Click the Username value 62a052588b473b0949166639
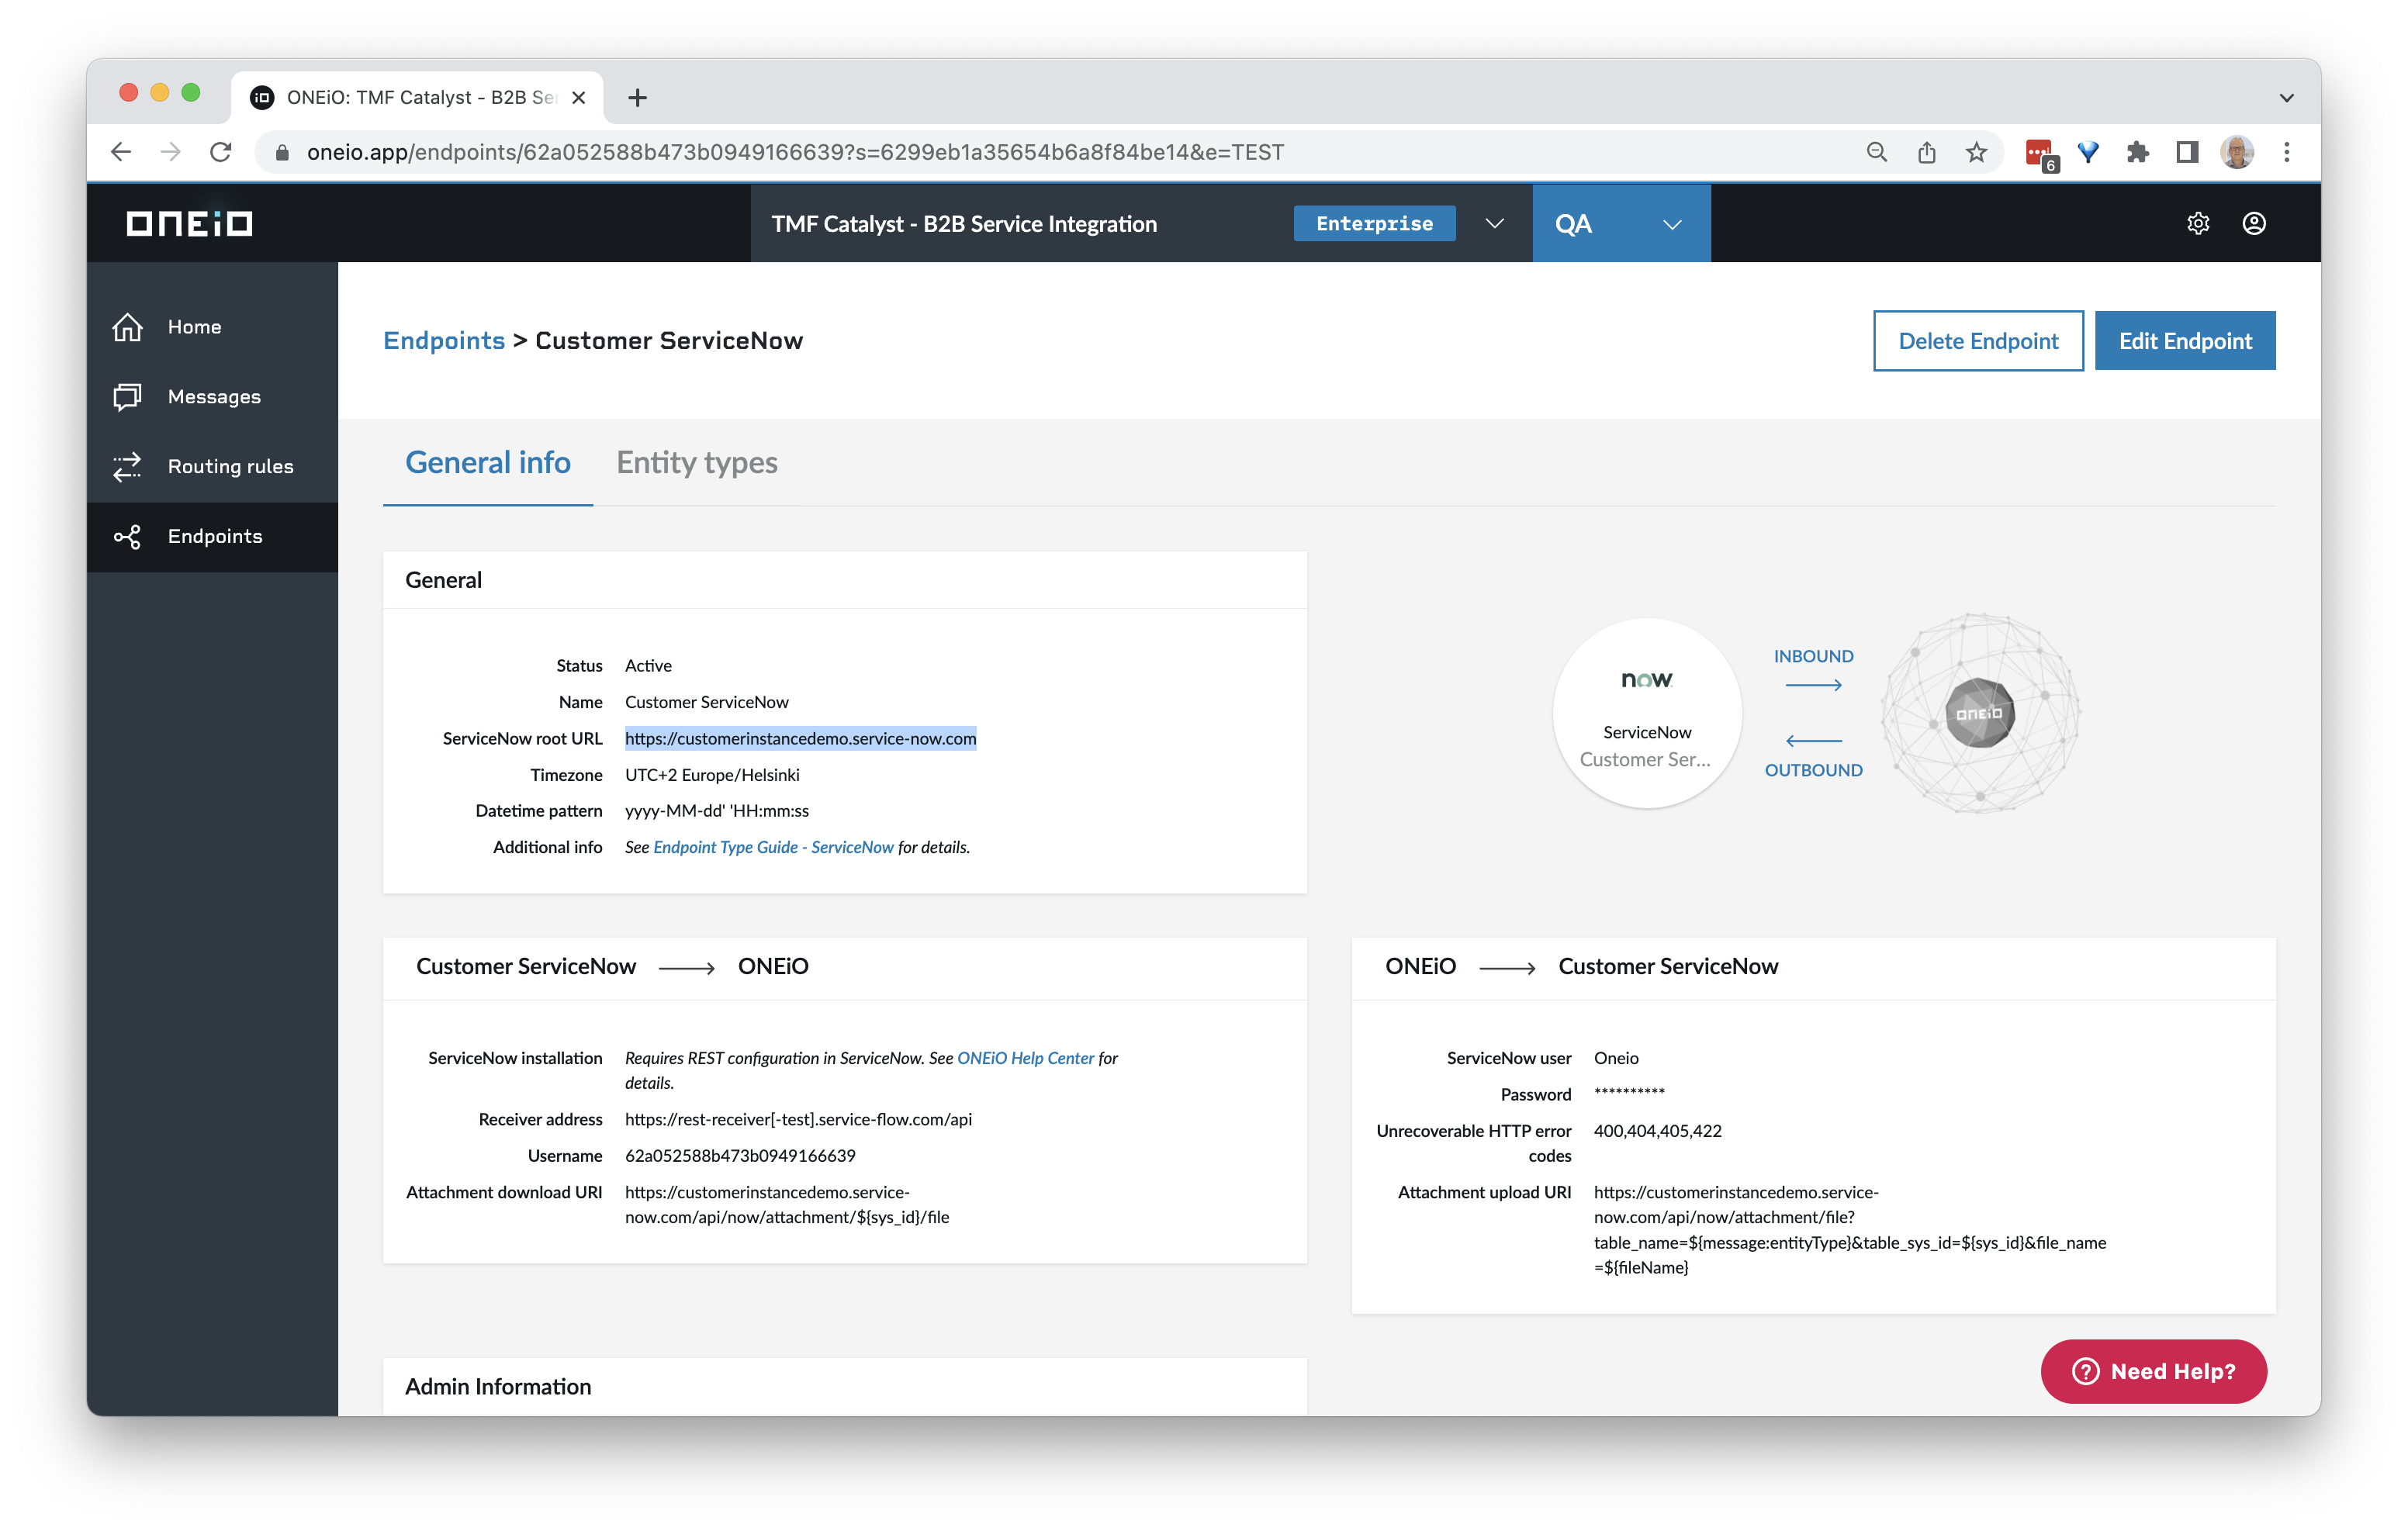Screen dimensions: 2408x1531 coord(740,1155)
